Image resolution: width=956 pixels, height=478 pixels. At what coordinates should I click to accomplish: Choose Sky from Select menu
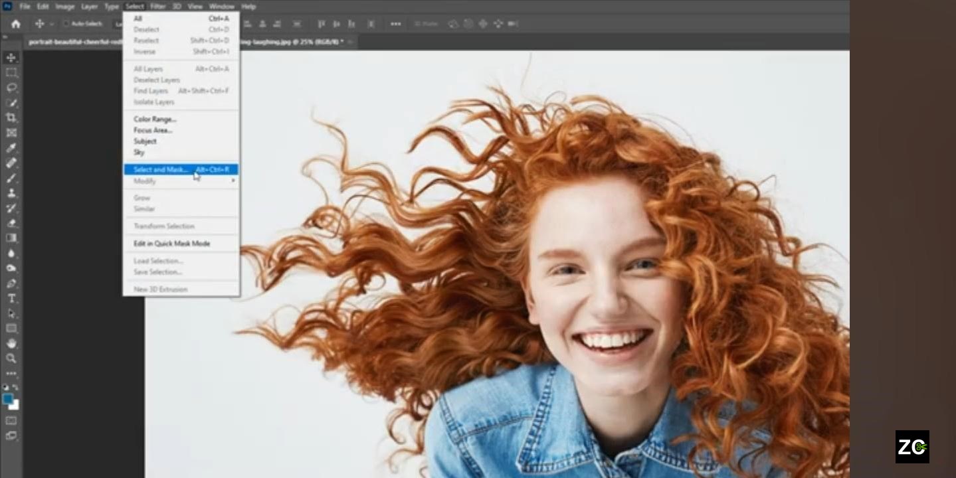tap(139, 152)
